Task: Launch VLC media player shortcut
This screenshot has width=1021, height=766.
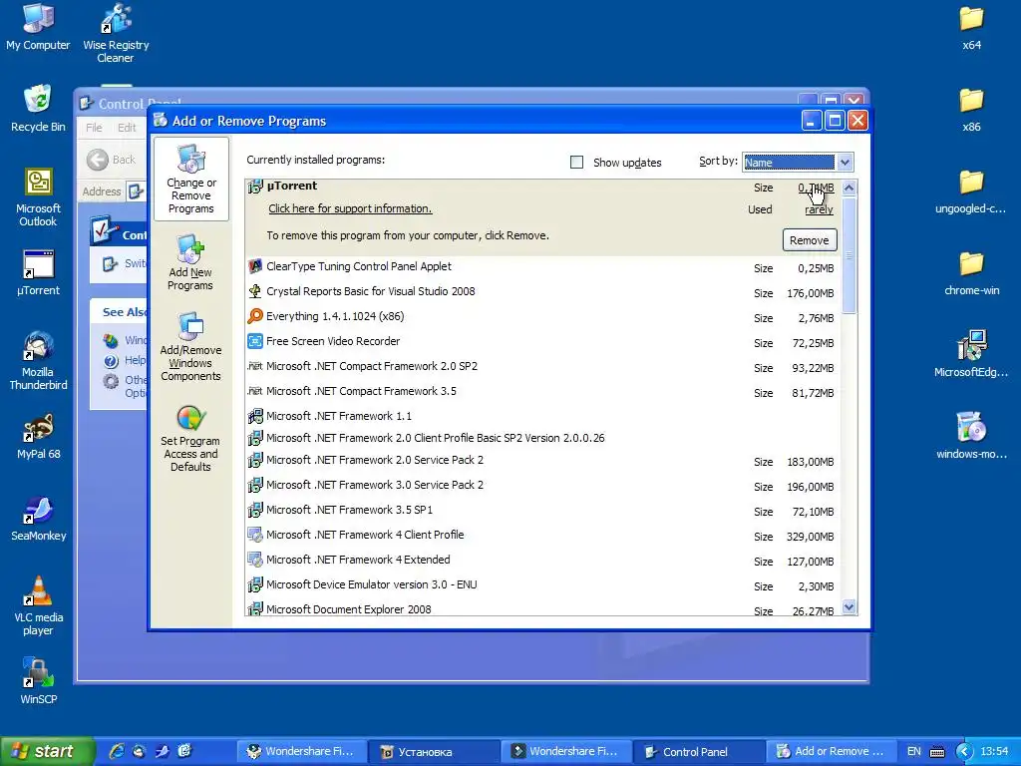Action: click(38, 605)
